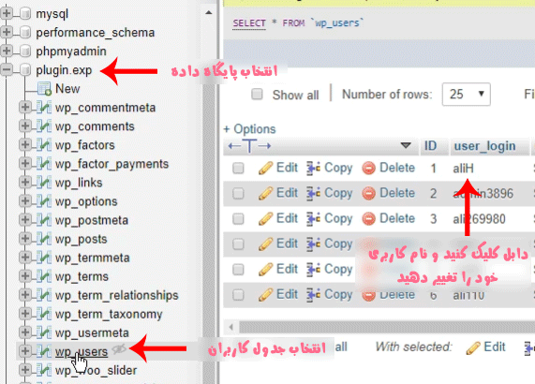Click the pencil Edit icon for aliH row

point(265,168)
